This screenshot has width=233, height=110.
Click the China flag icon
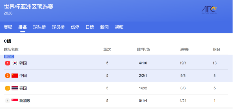pyautogui.click(x=15, y=76)
